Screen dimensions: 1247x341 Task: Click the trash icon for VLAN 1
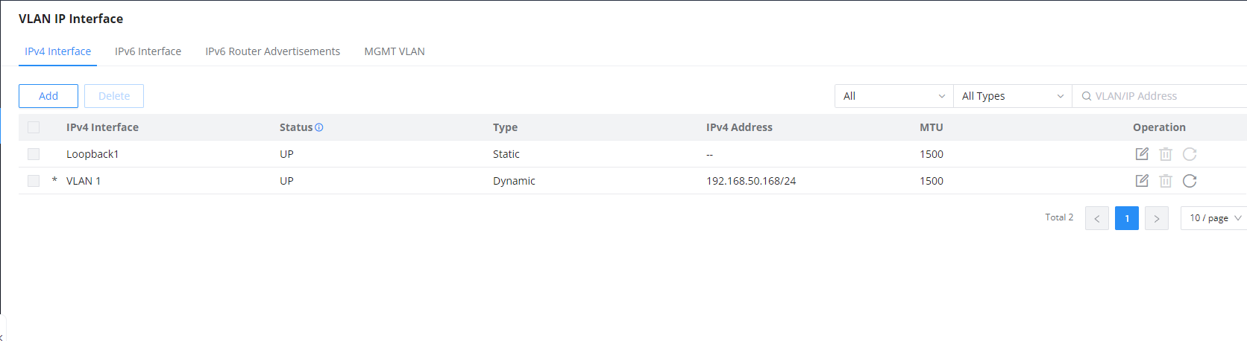(1166, 181)
